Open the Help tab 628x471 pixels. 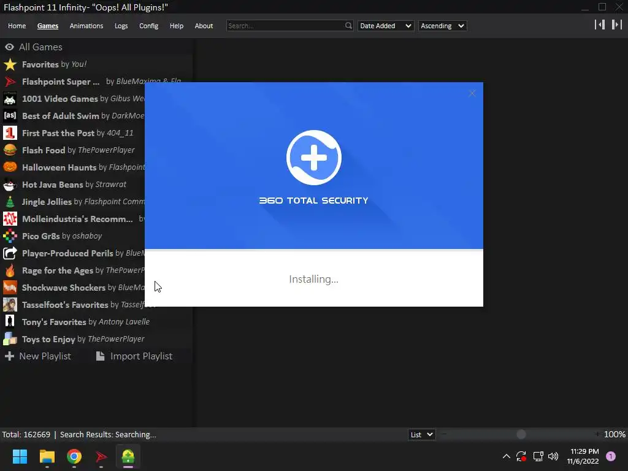tap(176, 26)
